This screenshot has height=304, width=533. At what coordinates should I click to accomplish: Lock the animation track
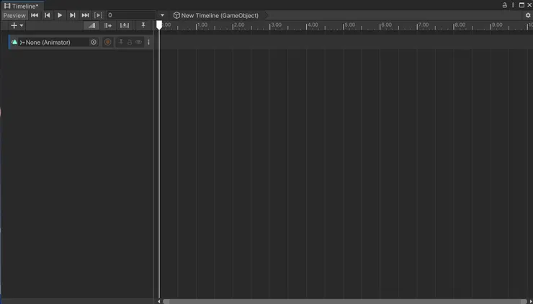pyautogui.click(x=130, y=43)
